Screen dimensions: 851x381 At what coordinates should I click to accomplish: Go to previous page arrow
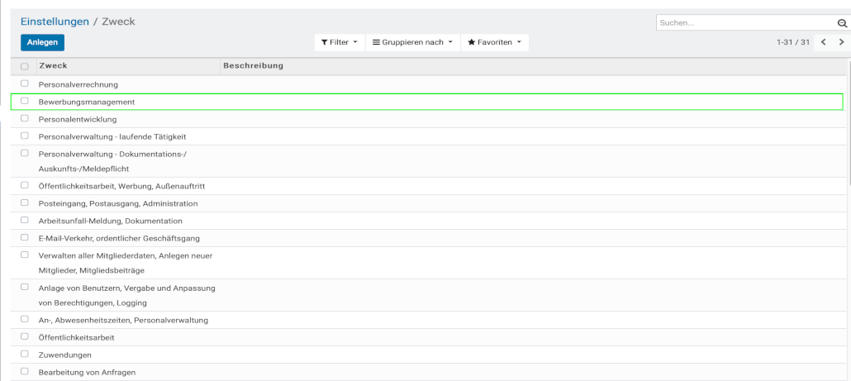tap(823, 42)
